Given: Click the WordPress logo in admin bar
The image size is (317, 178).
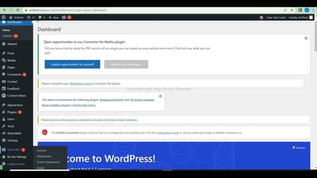Looking at the screenshot, I should pos(3,18).
